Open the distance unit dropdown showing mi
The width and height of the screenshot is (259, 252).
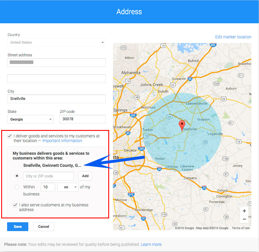click(x=68, y=187)
